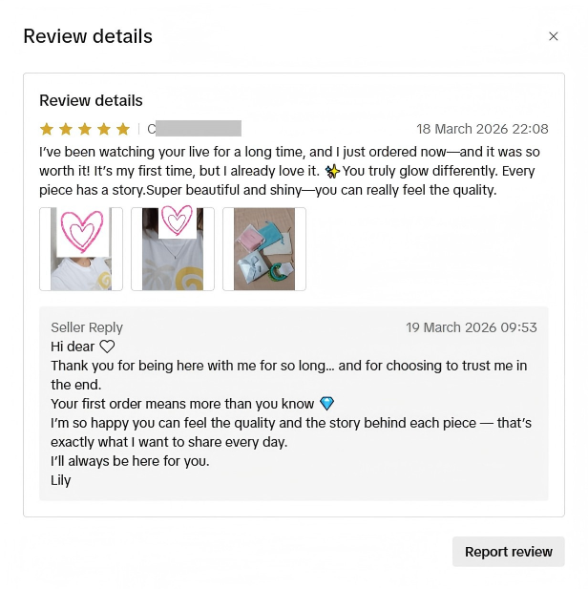588x589 pixels.
Task: Click the Lily signature in the reply
Action: coord(61,480)
